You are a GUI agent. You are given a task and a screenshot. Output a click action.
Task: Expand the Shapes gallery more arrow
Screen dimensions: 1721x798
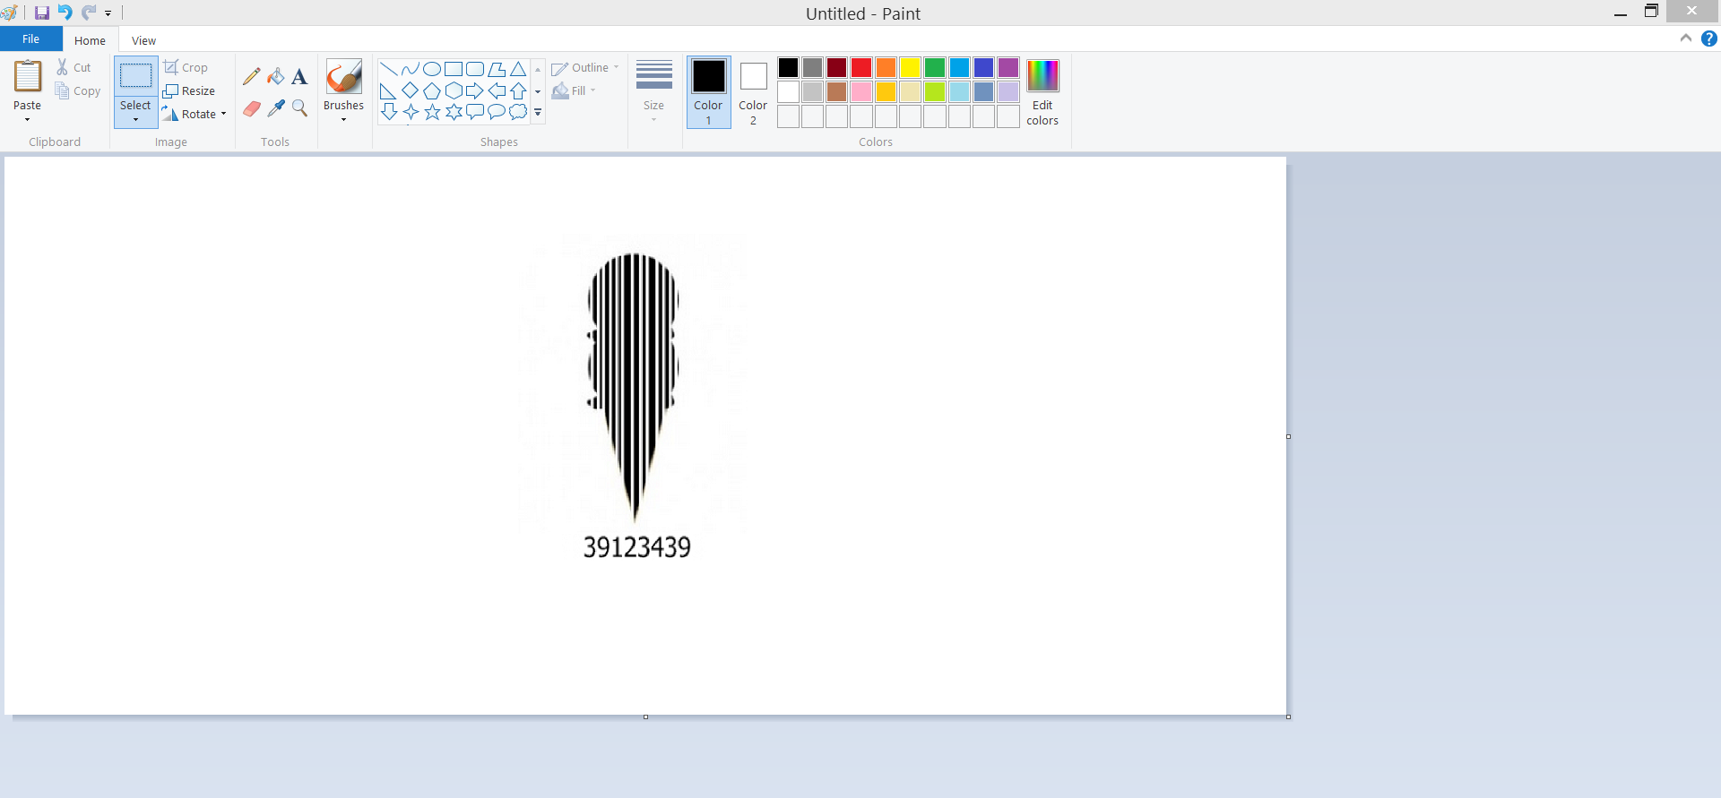tap(538, 113)
